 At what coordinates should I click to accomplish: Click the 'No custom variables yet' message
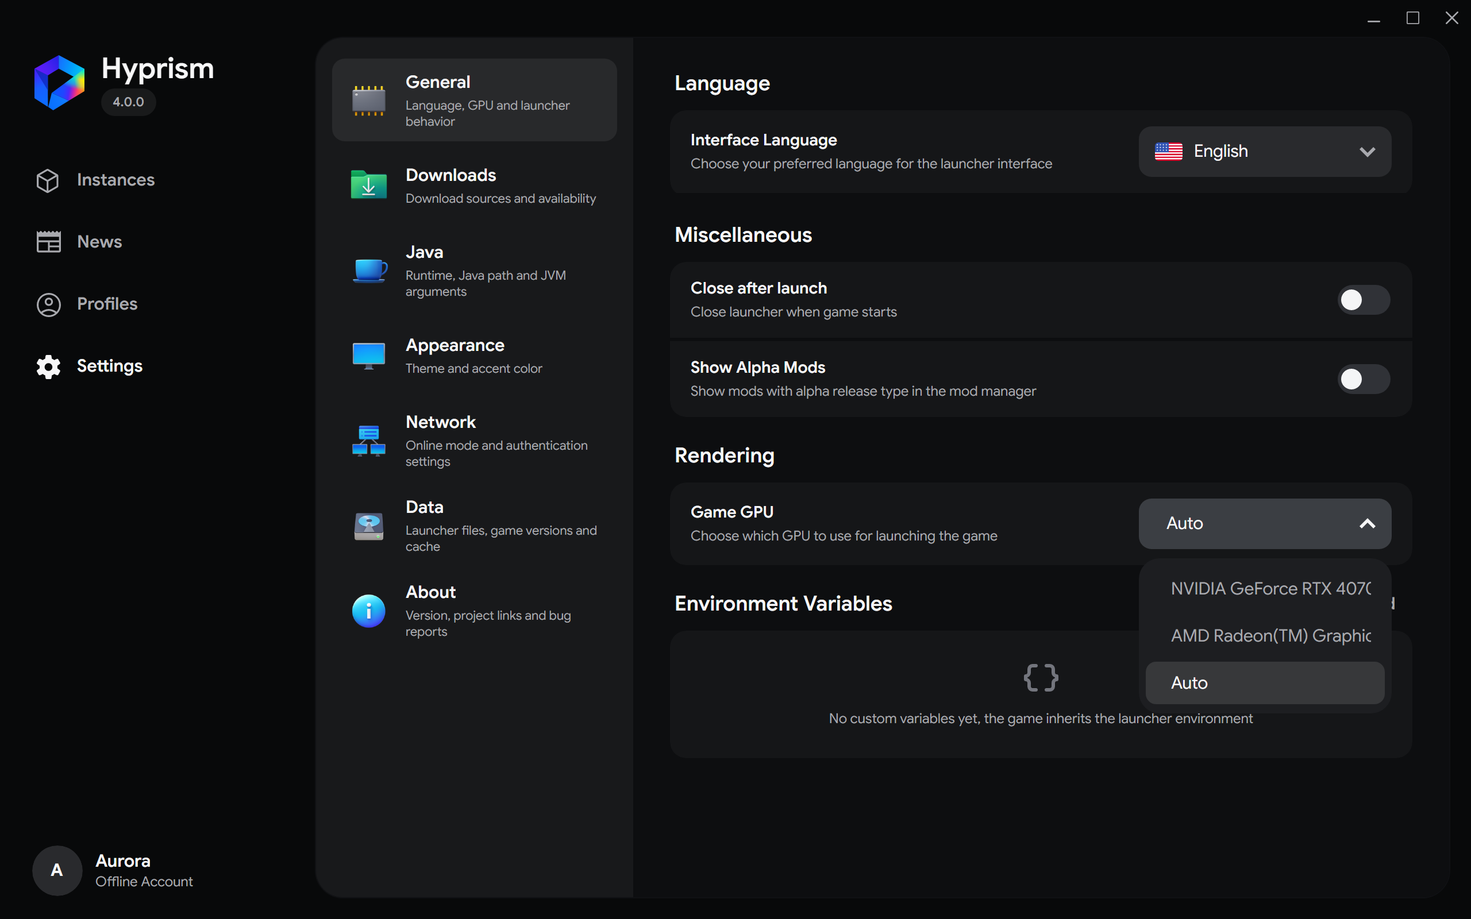pyautogui.click(x=1041, y=719)
